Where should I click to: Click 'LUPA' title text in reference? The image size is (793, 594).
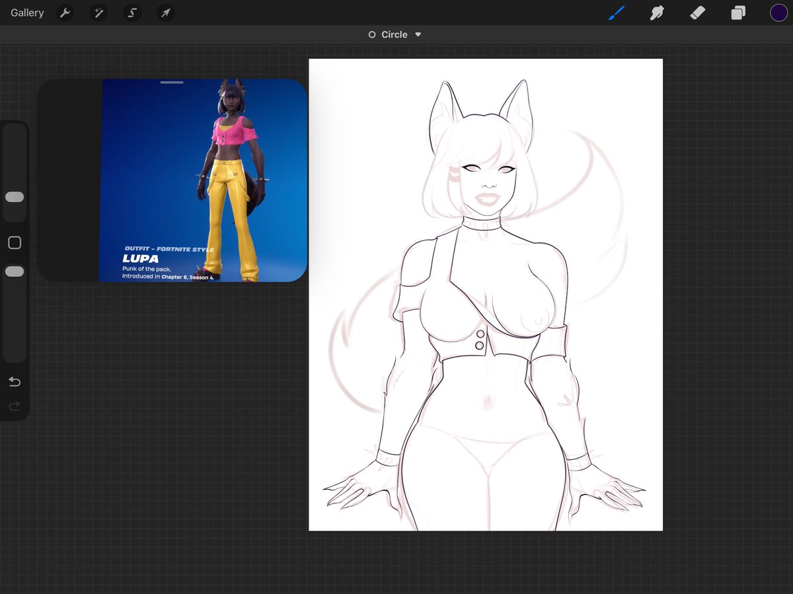(140, 258)
